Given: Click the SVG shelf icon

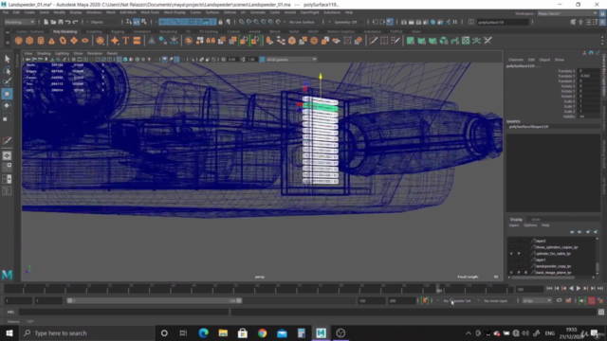Looking at the screenshot, I should pos(137,41).
